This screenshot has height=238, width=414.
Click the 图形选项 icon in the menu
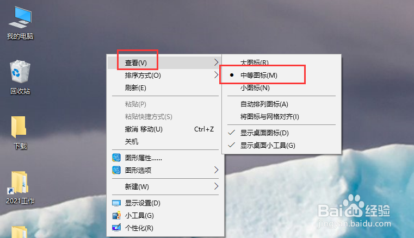pos(116,170)
